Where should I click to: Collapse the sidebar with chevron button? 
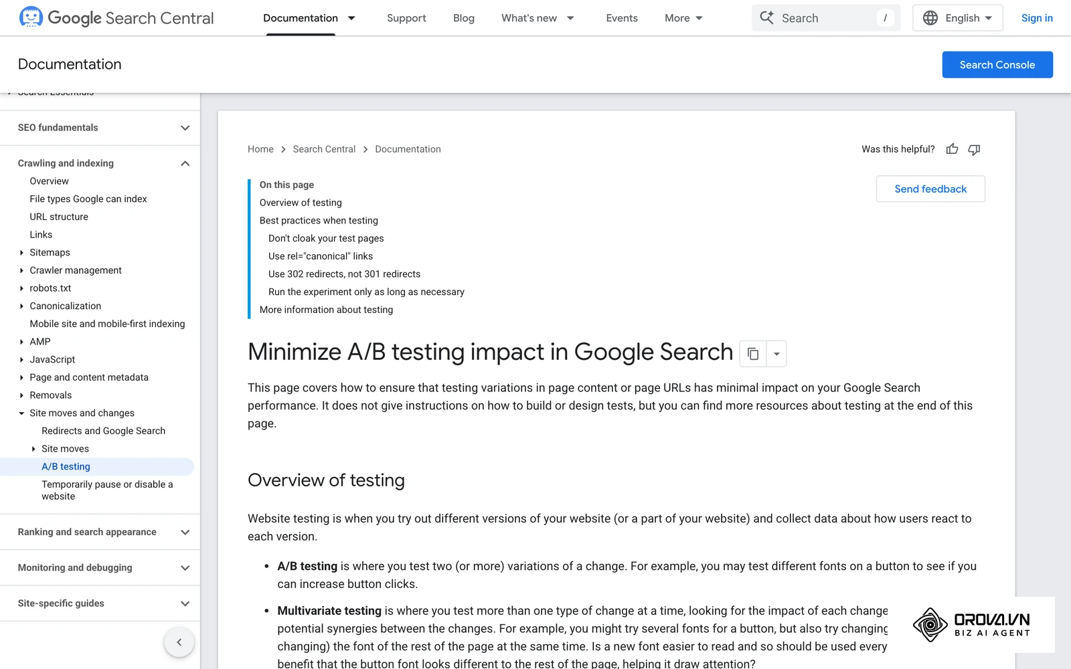pos(179,642)
